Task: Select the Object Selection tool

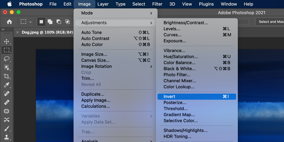Action: click(7, 67)
